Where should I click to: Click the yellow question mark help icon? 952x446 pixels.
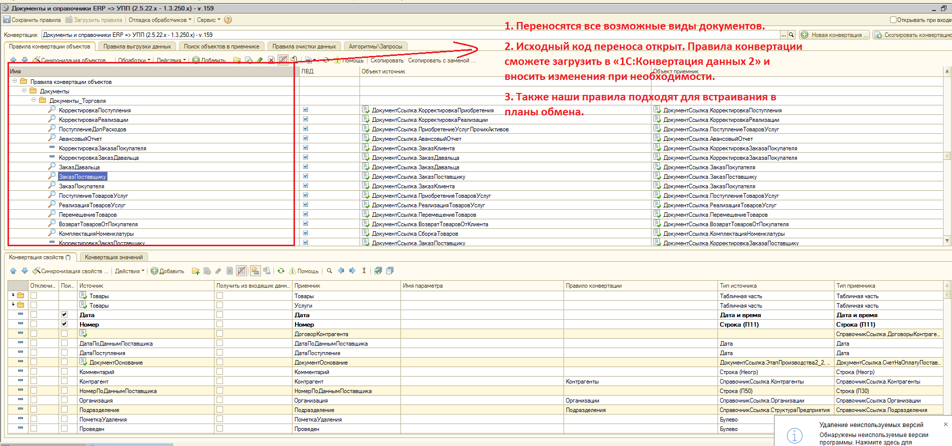[228, 20]
